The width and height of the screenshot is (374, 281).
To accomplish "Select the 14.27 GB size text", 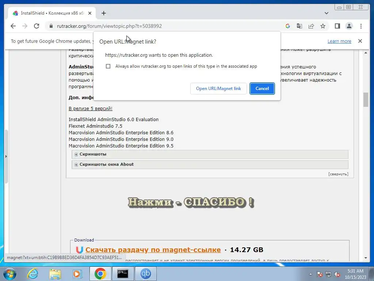I will point(247,250).
